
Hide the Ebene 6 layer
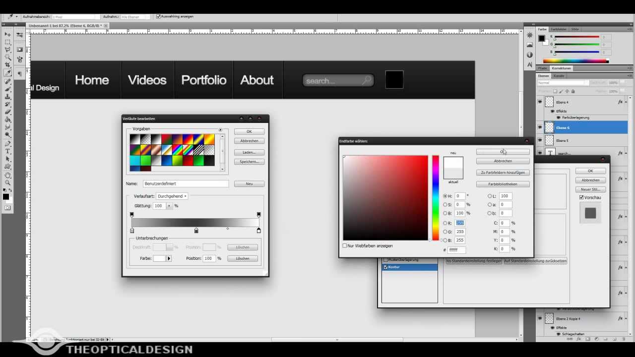pyautogui.click(x=540, y=127)
